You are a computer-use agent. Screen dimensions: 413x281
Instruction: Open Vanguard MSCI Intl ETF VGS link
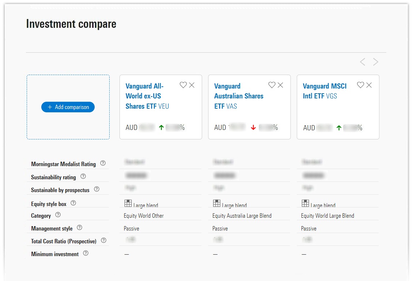pos(325,91)
